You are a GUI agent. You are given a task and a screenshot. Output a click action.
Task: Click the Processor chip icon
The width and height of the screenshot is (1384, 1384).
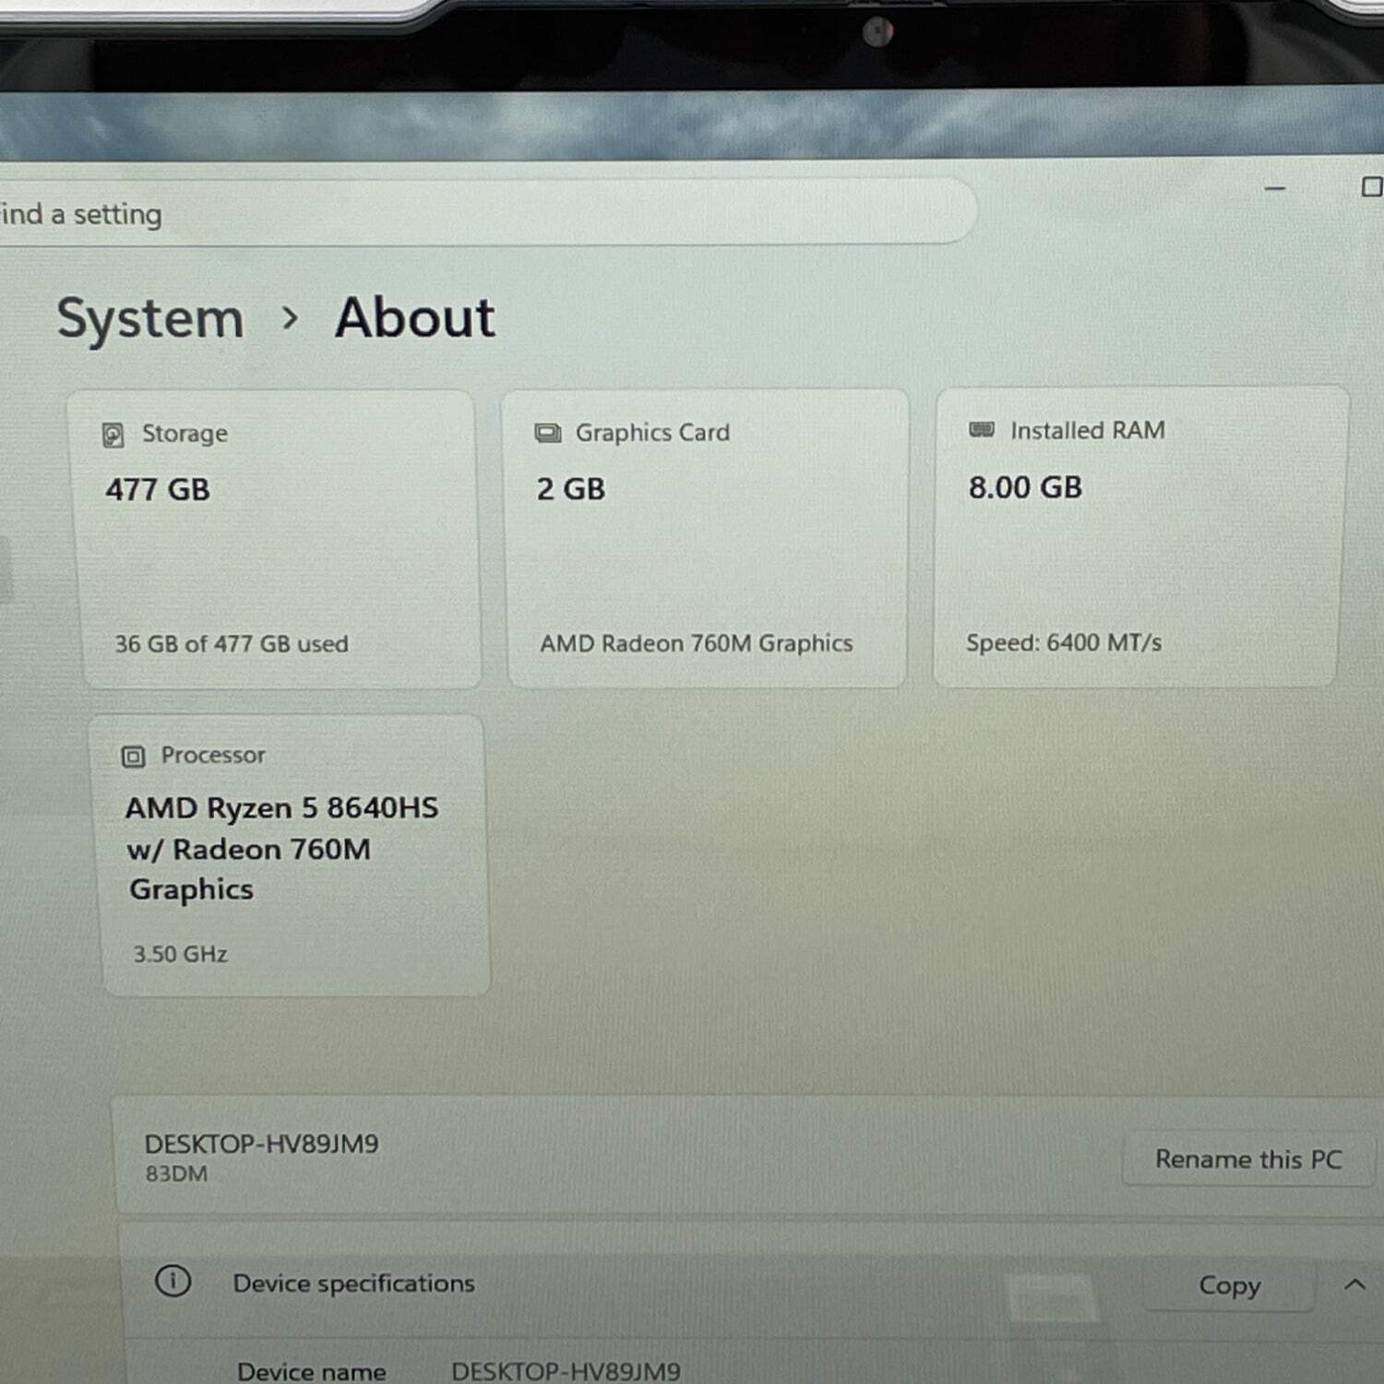(133, 757)
